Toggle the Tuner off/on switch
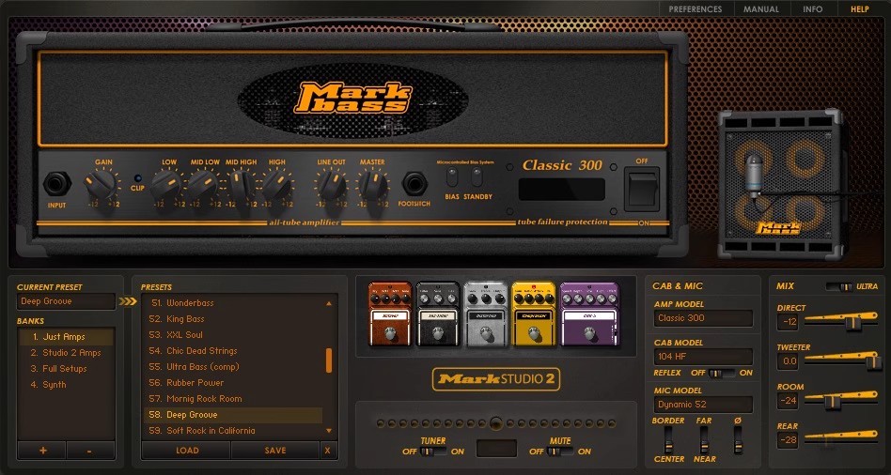This screenshot has width=891, height=475. tap(433, 452)
